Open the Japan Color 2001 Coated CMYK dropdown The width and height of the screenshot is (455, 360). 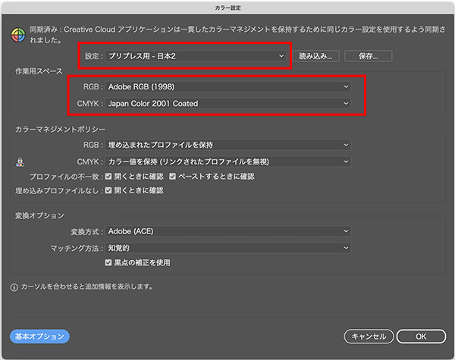(227, 103)
